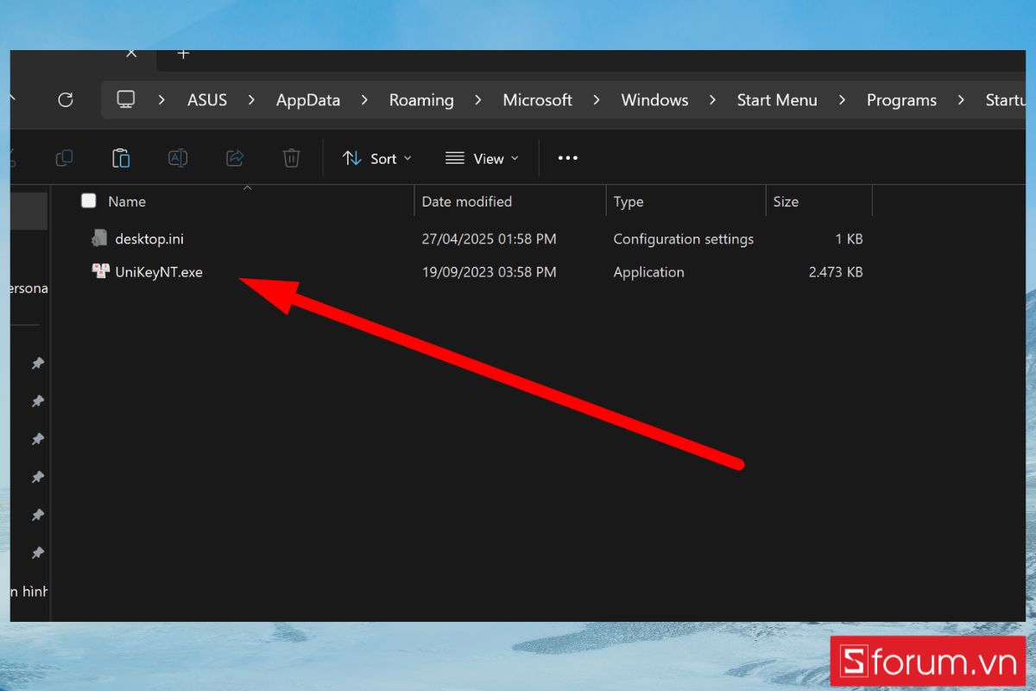This screenshot has width=1036, height=691.
Task: Click the date 27/04/2025 01:58 PM
Action: [x=489, y=238]
